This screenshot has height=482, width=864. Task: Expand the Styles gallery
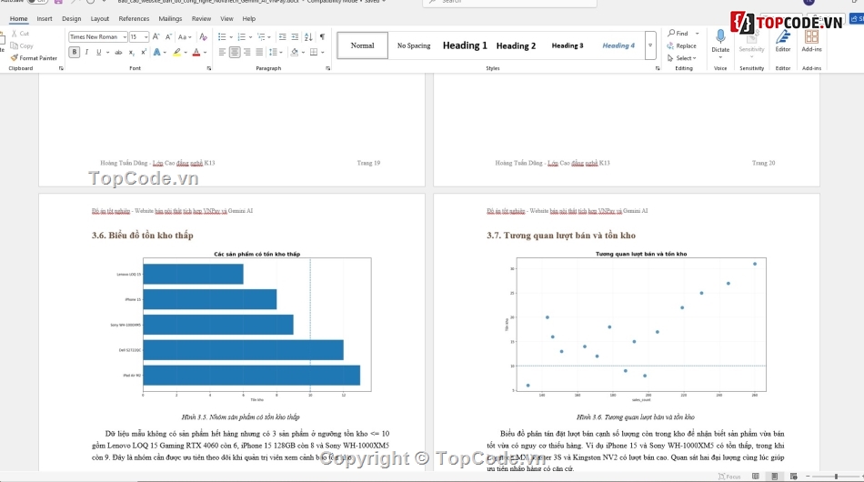(x=650, y=45)
